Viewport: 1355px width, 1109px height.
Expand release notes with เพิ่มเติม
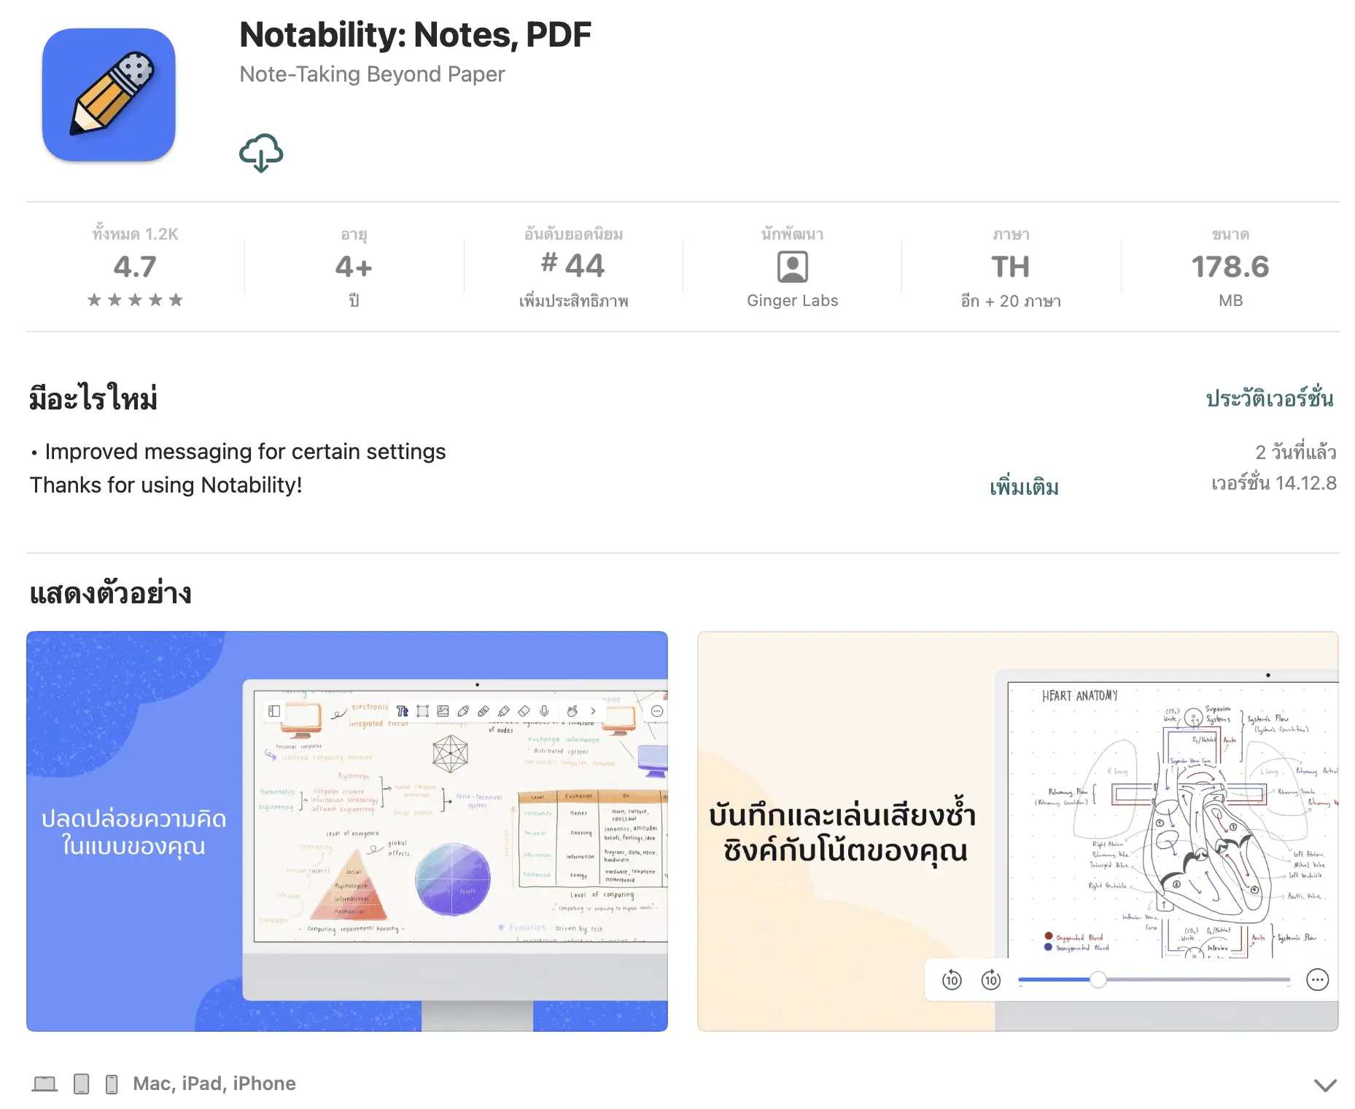(x=1024, y=487)
